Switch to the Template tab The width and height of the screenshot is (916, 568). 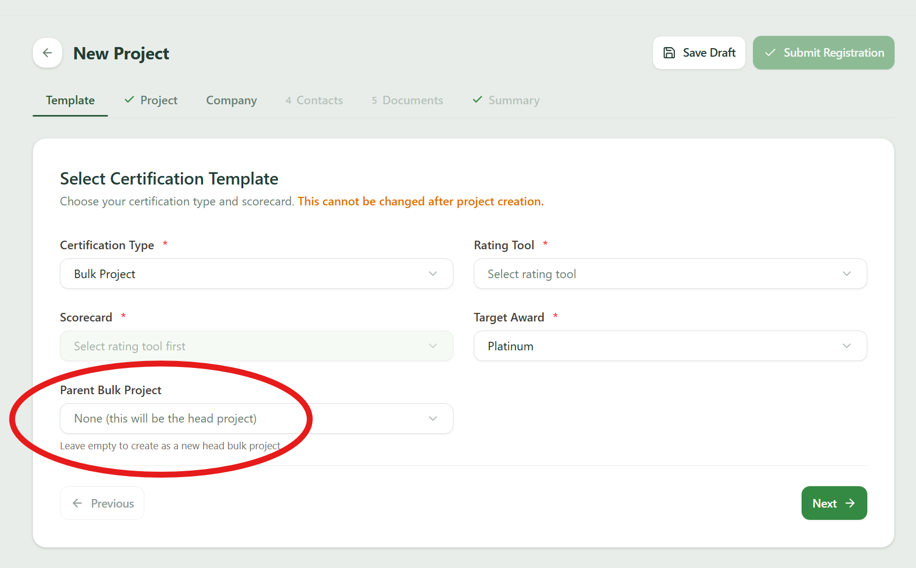70,101
